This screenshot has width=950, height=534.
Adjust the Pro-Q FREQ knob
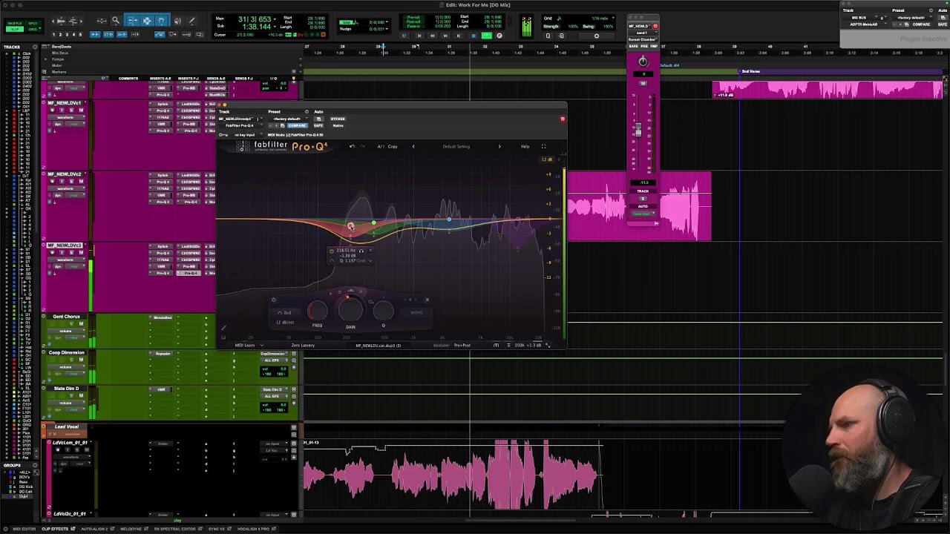point(317,311)
